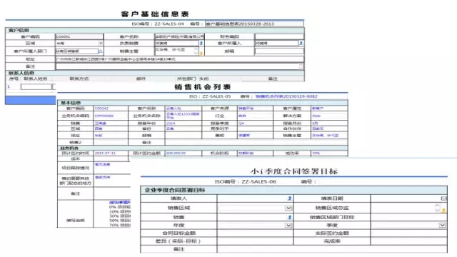
Task: Click the 销售机会列表20150329-0082 number link
Action: pyautogui.click(x=286, y=96)
